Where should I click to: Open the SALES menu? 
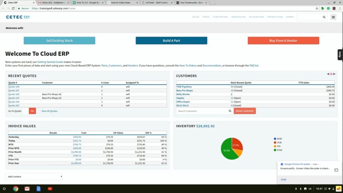click(x=196, y=17)
